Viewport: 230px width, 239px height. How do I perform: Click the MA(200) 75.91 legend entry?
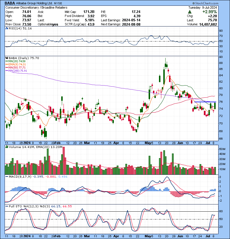tap(16, 71)
